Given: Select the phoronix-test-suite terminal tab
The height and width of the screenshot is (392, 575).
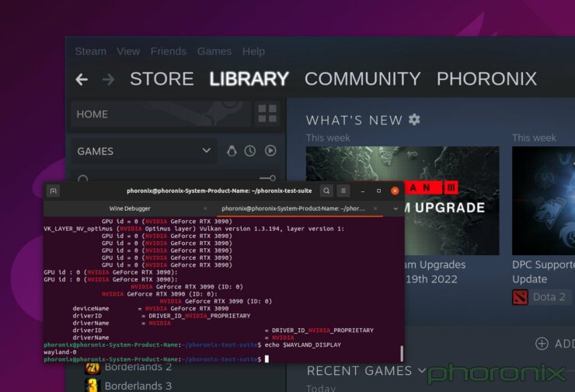Looking at the screenshot, I should click(293, 208).
